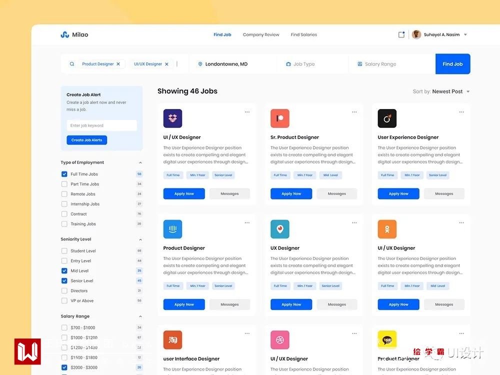Apply Now for UX Designer job
The height and width of the screenshot is (375, 500).
click(x=291, y=304)
